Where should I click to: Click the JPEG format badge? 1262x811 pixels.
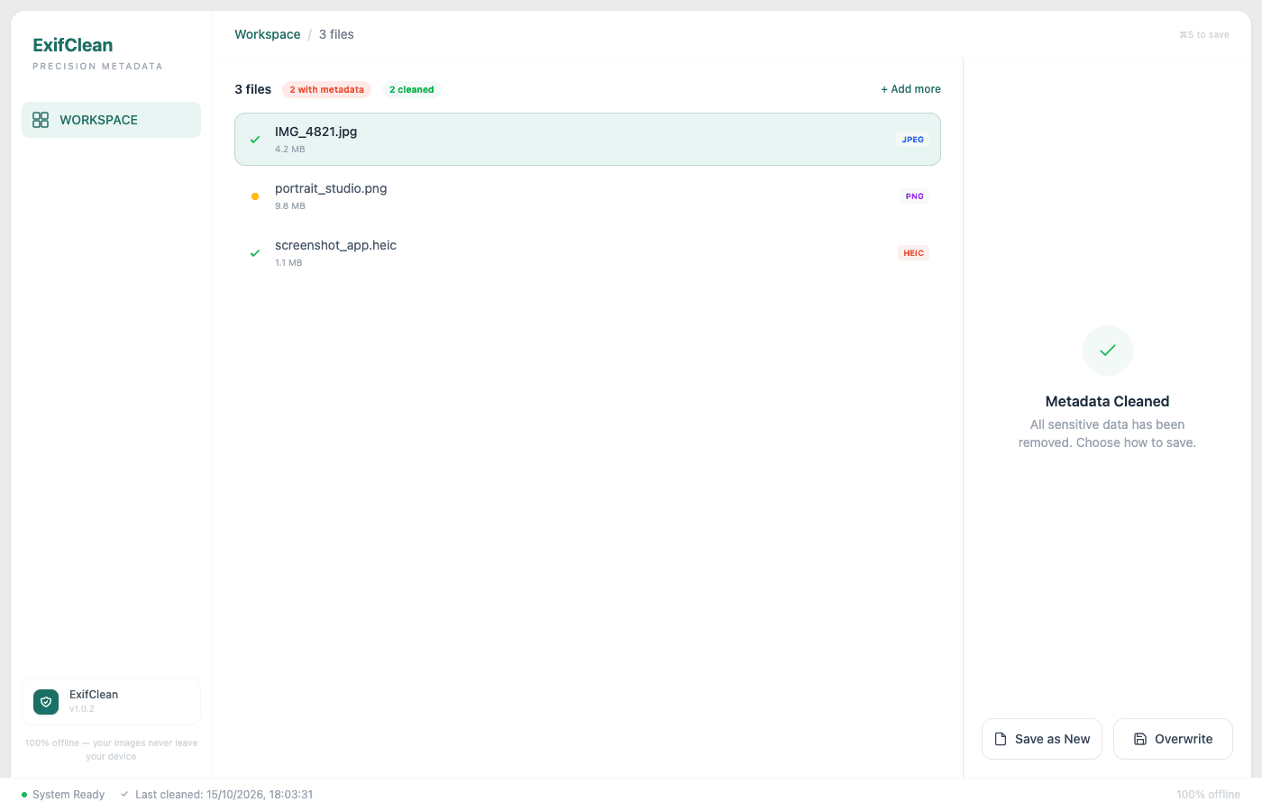click(x=913, y=140)
